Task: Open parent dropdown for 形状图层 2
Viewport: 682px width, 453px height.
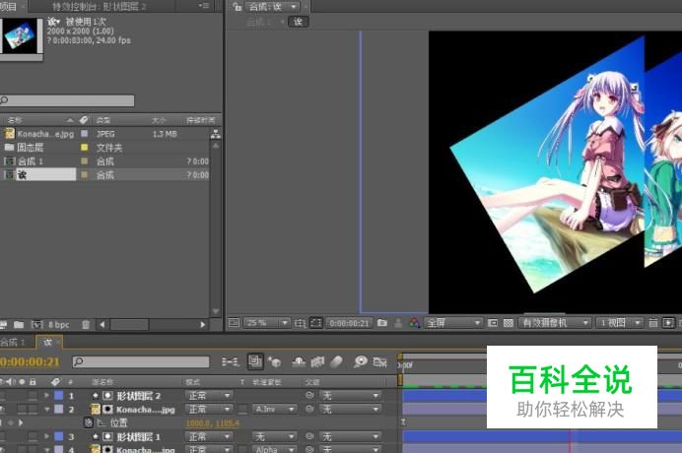Action: (x=350, y=396)
